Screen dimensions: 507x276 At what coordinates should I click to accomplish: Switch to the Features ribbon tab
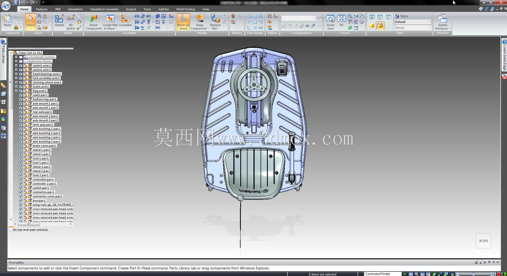click(42, 9)
